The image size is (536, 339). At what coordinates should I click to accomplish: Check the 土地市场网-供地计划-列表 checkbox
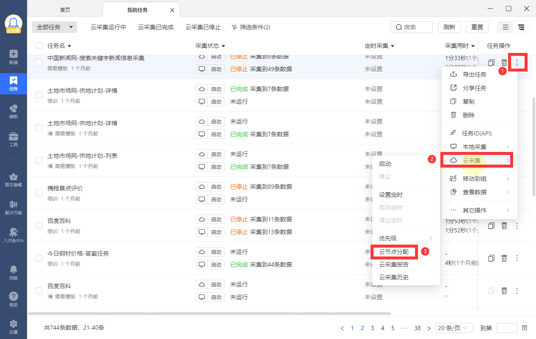[x=39, y=160]
